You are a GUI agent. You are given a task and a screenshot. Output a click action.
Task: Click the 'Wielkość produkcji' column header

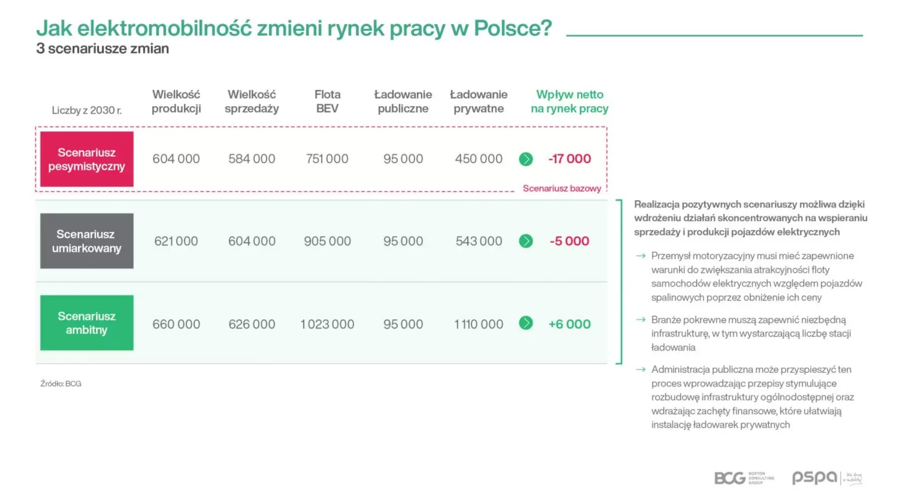point(176,101)
